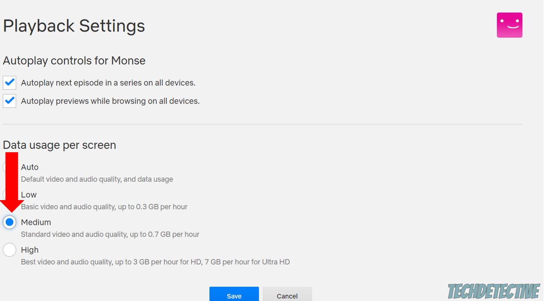The height and width of the screenshot is (301, 544).
Task: Click the 'Autoplay next episode in a series' label text
Action: 108,83
